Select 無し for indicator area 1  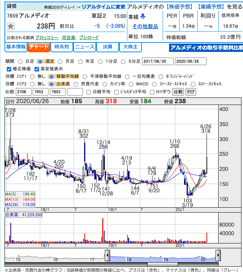tap(32, 77)
